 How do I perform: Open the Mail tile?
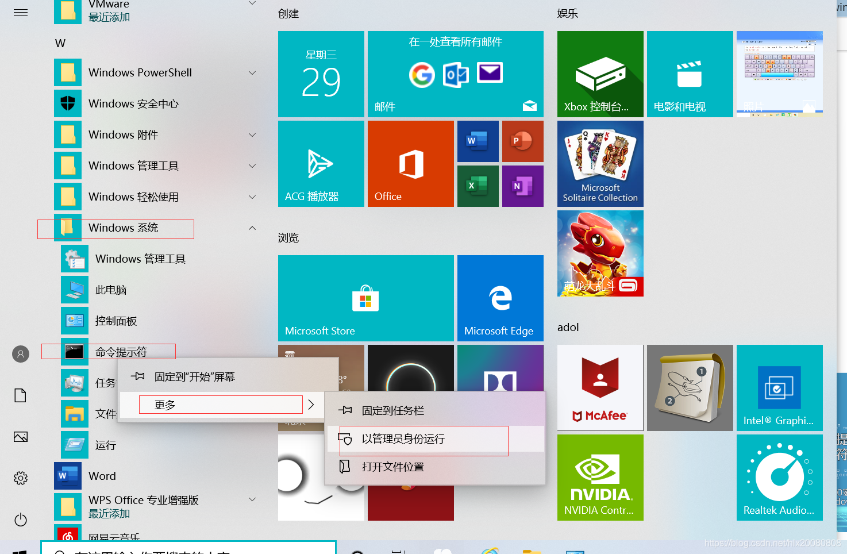pos(455,74)
